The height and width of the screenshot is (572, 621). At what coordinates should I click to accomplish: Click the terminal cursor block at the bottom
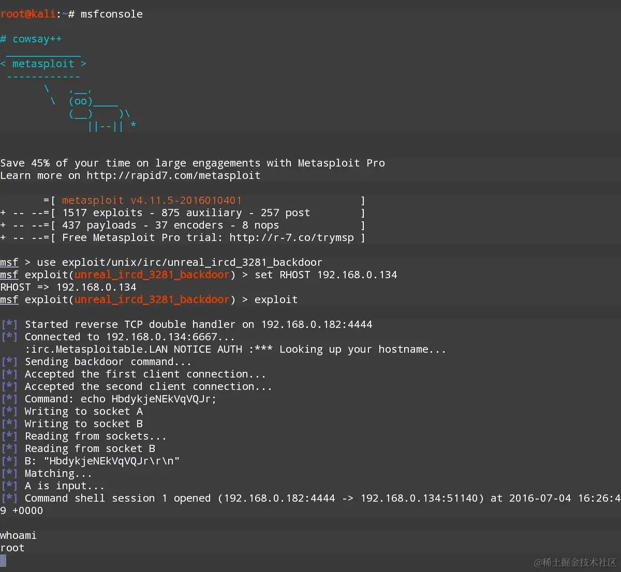3,560
